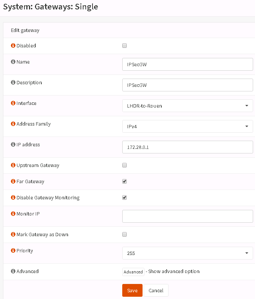
Task: Uncheck the Far Gateway checkbox
Action: tap(124, 181)
